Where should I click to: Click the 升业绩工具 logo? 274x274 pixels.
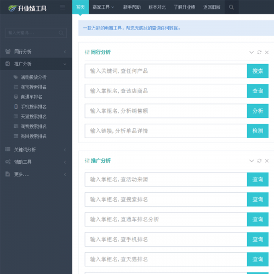[27, 8]
